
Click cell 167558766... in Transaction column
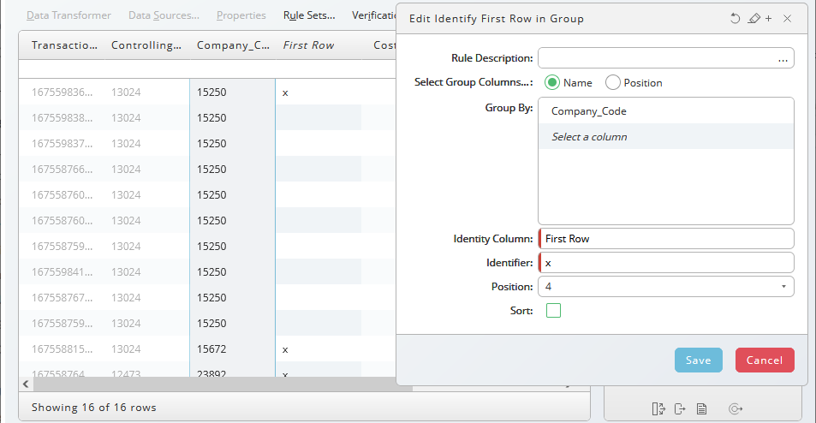pyautogui.click(x=62, y=169)
